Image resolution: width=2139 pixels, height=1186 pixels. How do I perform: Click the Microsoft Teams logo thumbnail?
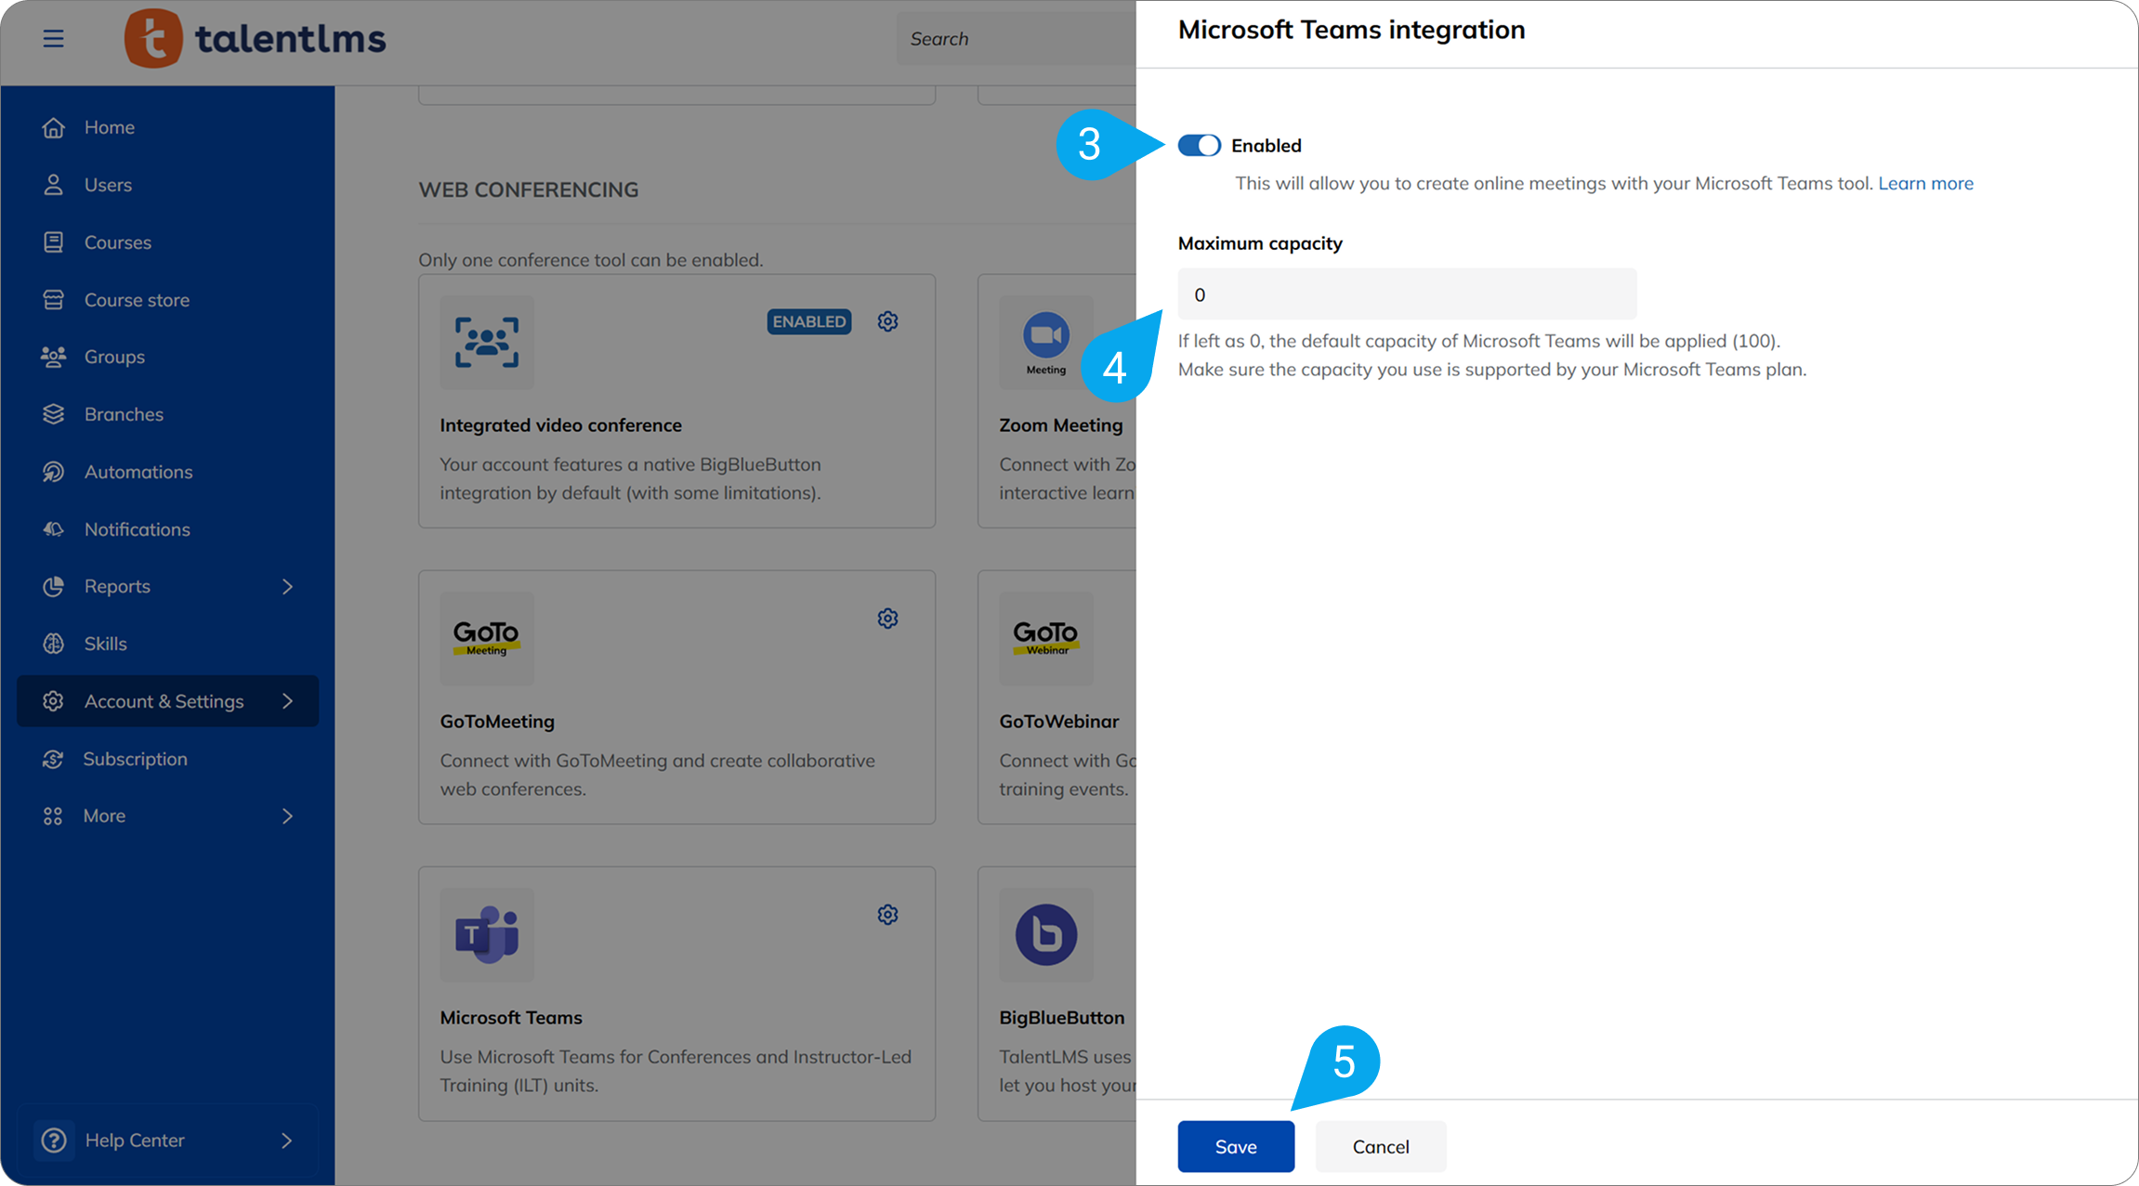point(487,934)
